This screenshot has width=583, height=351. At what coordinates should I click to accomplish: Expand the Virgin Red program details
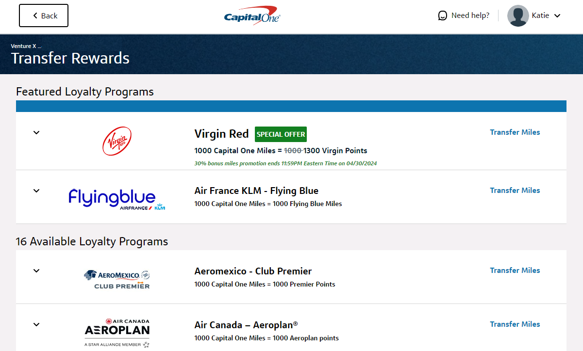pos(36,132)
